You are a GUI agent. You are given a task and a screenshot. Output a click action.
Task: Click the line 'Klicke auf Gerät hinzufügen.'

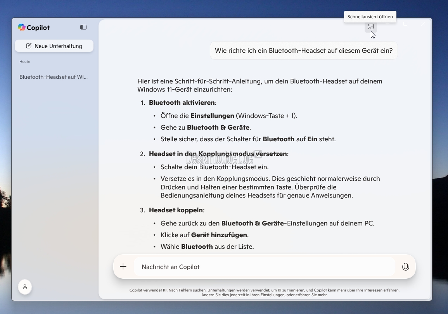click(204, 235)
